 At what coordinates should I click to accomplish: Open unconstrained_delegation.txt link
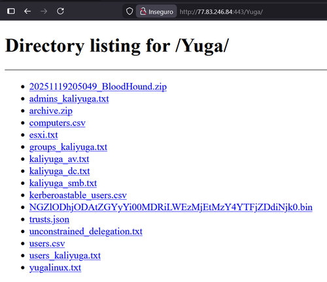(86, 231)
